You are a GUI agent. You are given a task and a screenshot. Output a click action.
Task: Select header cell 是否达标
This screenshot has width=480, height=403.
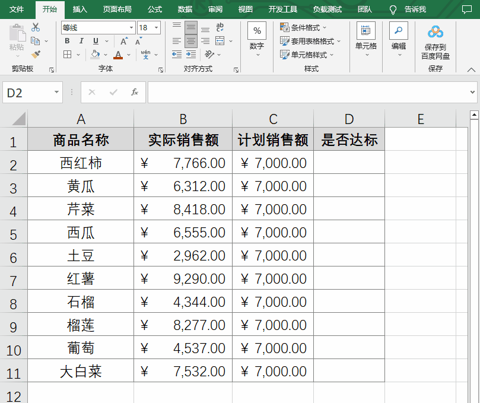349,139
